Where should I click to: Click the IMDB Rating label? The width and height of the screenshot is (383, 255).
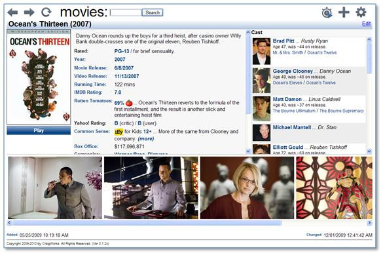pos(88,92)
